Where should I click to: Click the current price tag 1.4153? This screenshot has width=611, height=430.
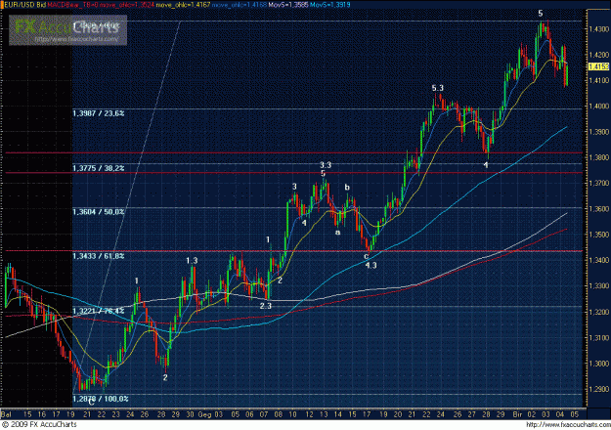click(598, 66)
